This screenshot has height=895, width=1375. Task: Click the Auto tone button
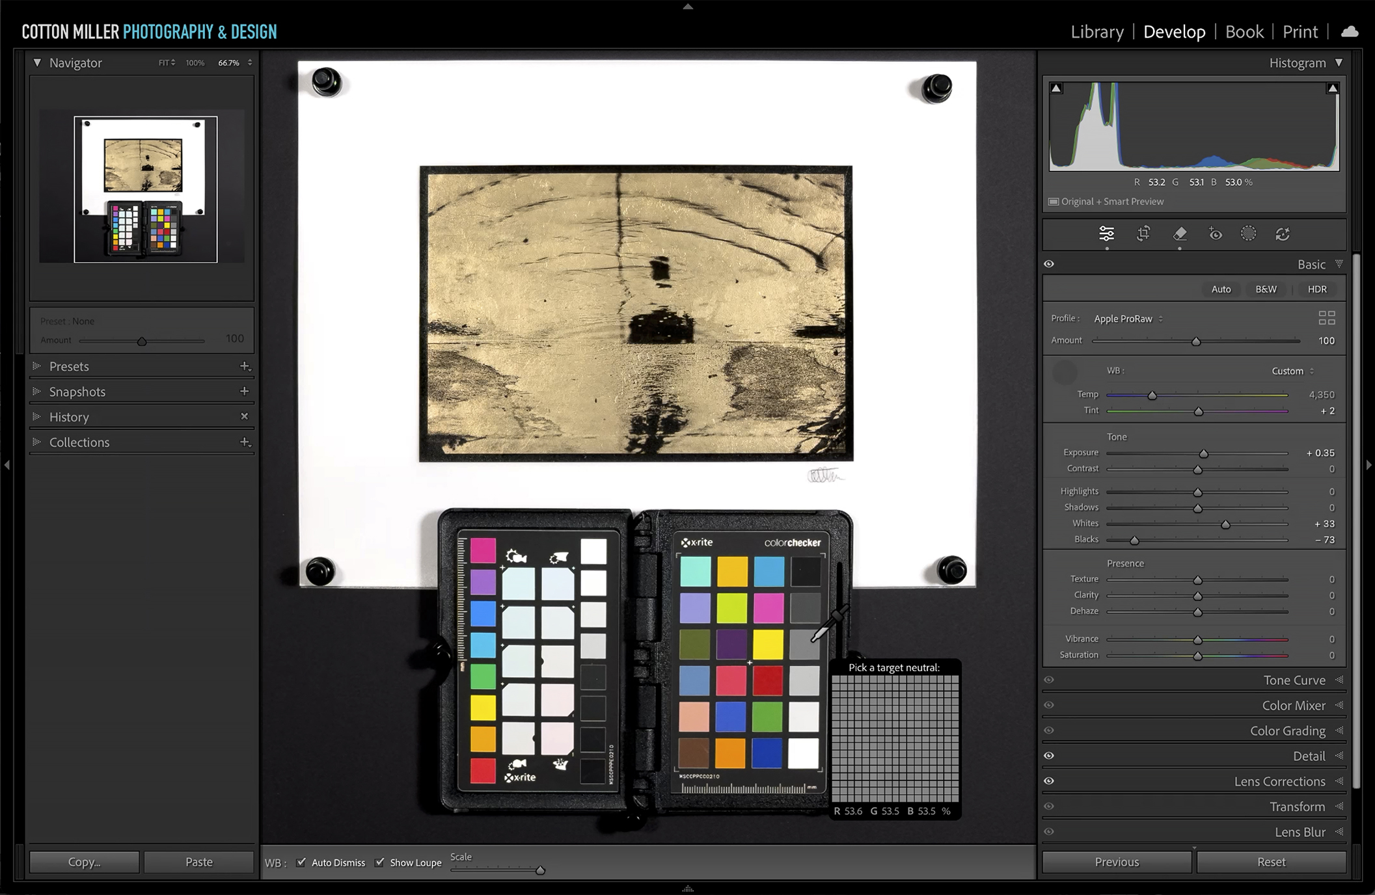point(1221,289)
